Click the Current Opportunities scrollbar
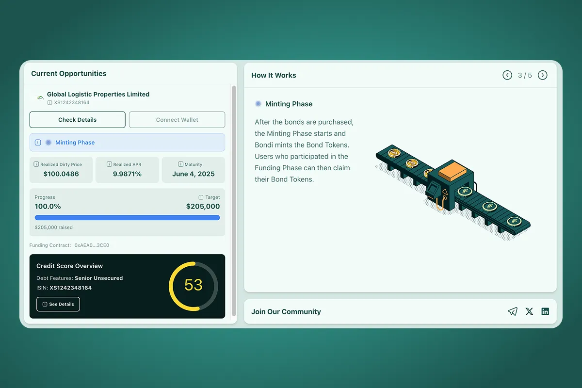 (x=234, y=201)
